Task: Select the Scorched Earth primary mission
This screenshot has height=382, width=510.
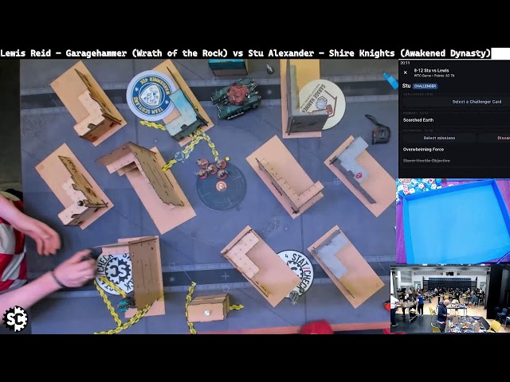Action: click(x=418, y=120)
